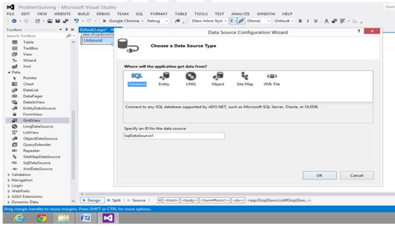Open the FILE menu
The image size is (395, 227).
[x=10, y=14]
